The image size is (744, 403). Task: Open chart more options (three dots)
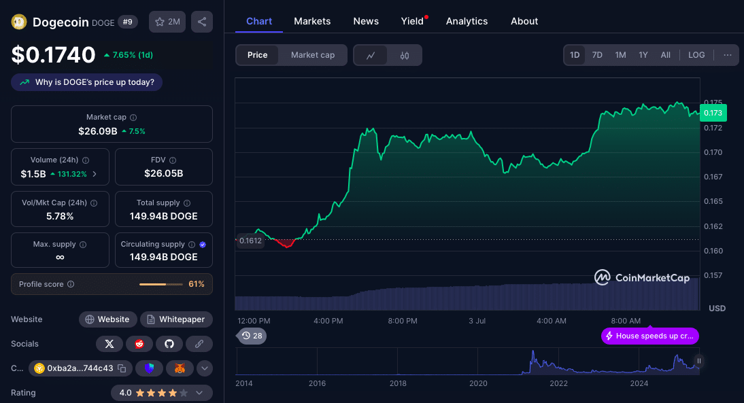(x=728, y=55)
